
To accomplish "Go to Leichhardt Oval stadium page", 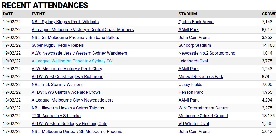I will [193, 61].
